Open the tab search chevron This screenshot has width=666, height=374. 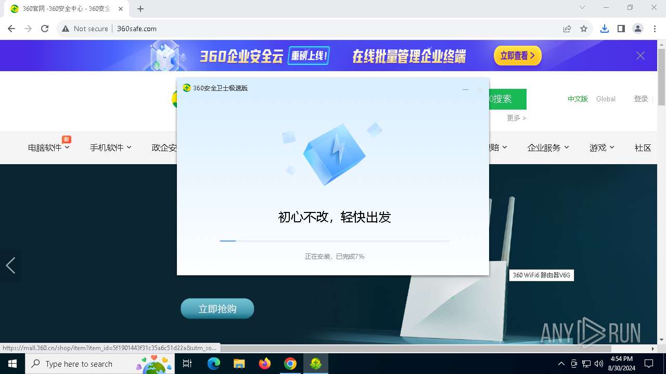tap(582, 7)
